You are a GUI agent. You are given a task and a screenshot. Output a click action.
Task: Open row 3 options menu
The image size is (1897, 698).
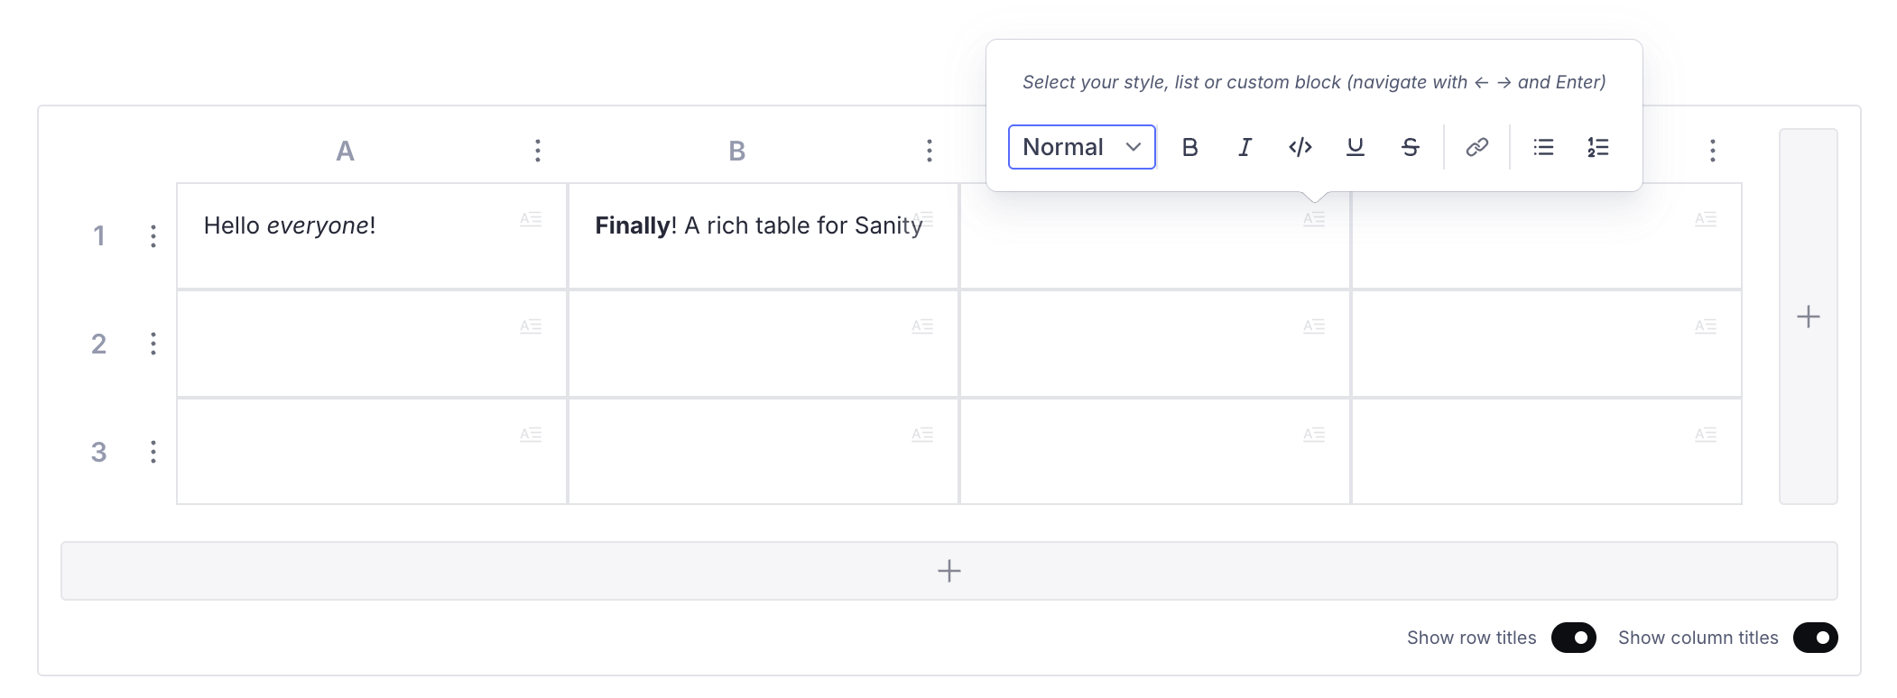[x=153, y=452]
